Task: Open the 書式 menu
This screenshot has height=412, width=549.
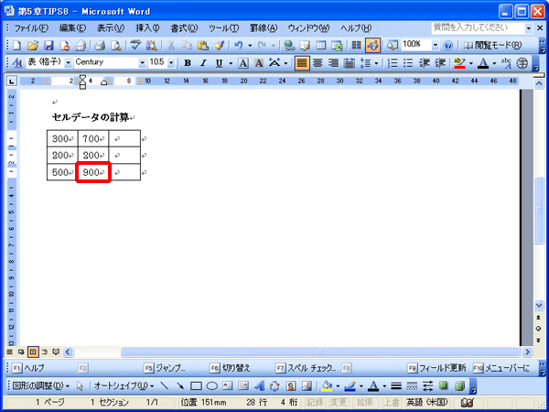Action: tap(184, 28)
